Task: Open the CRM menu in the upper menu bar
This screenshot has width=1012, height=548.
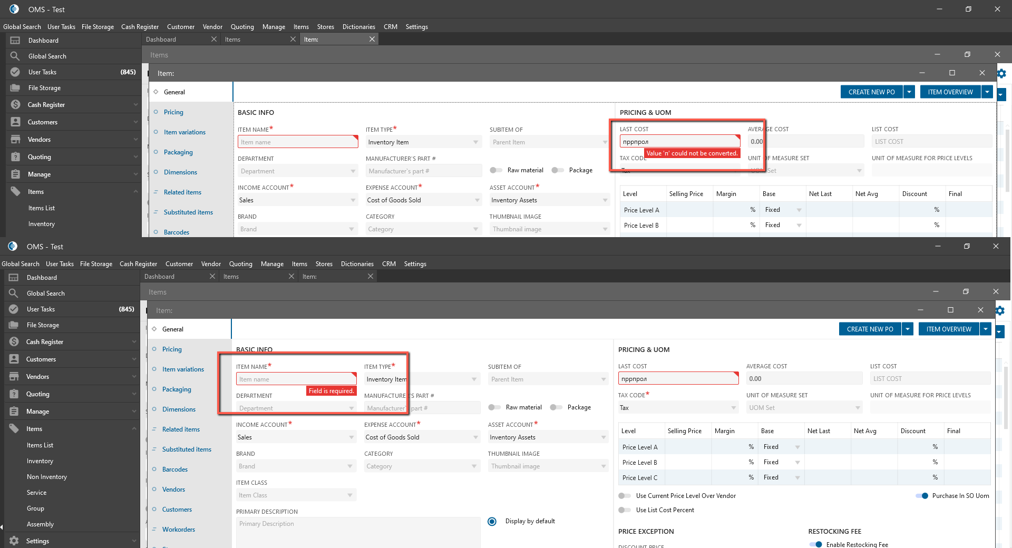Action: pyautogui.click(x=391, y=27)
